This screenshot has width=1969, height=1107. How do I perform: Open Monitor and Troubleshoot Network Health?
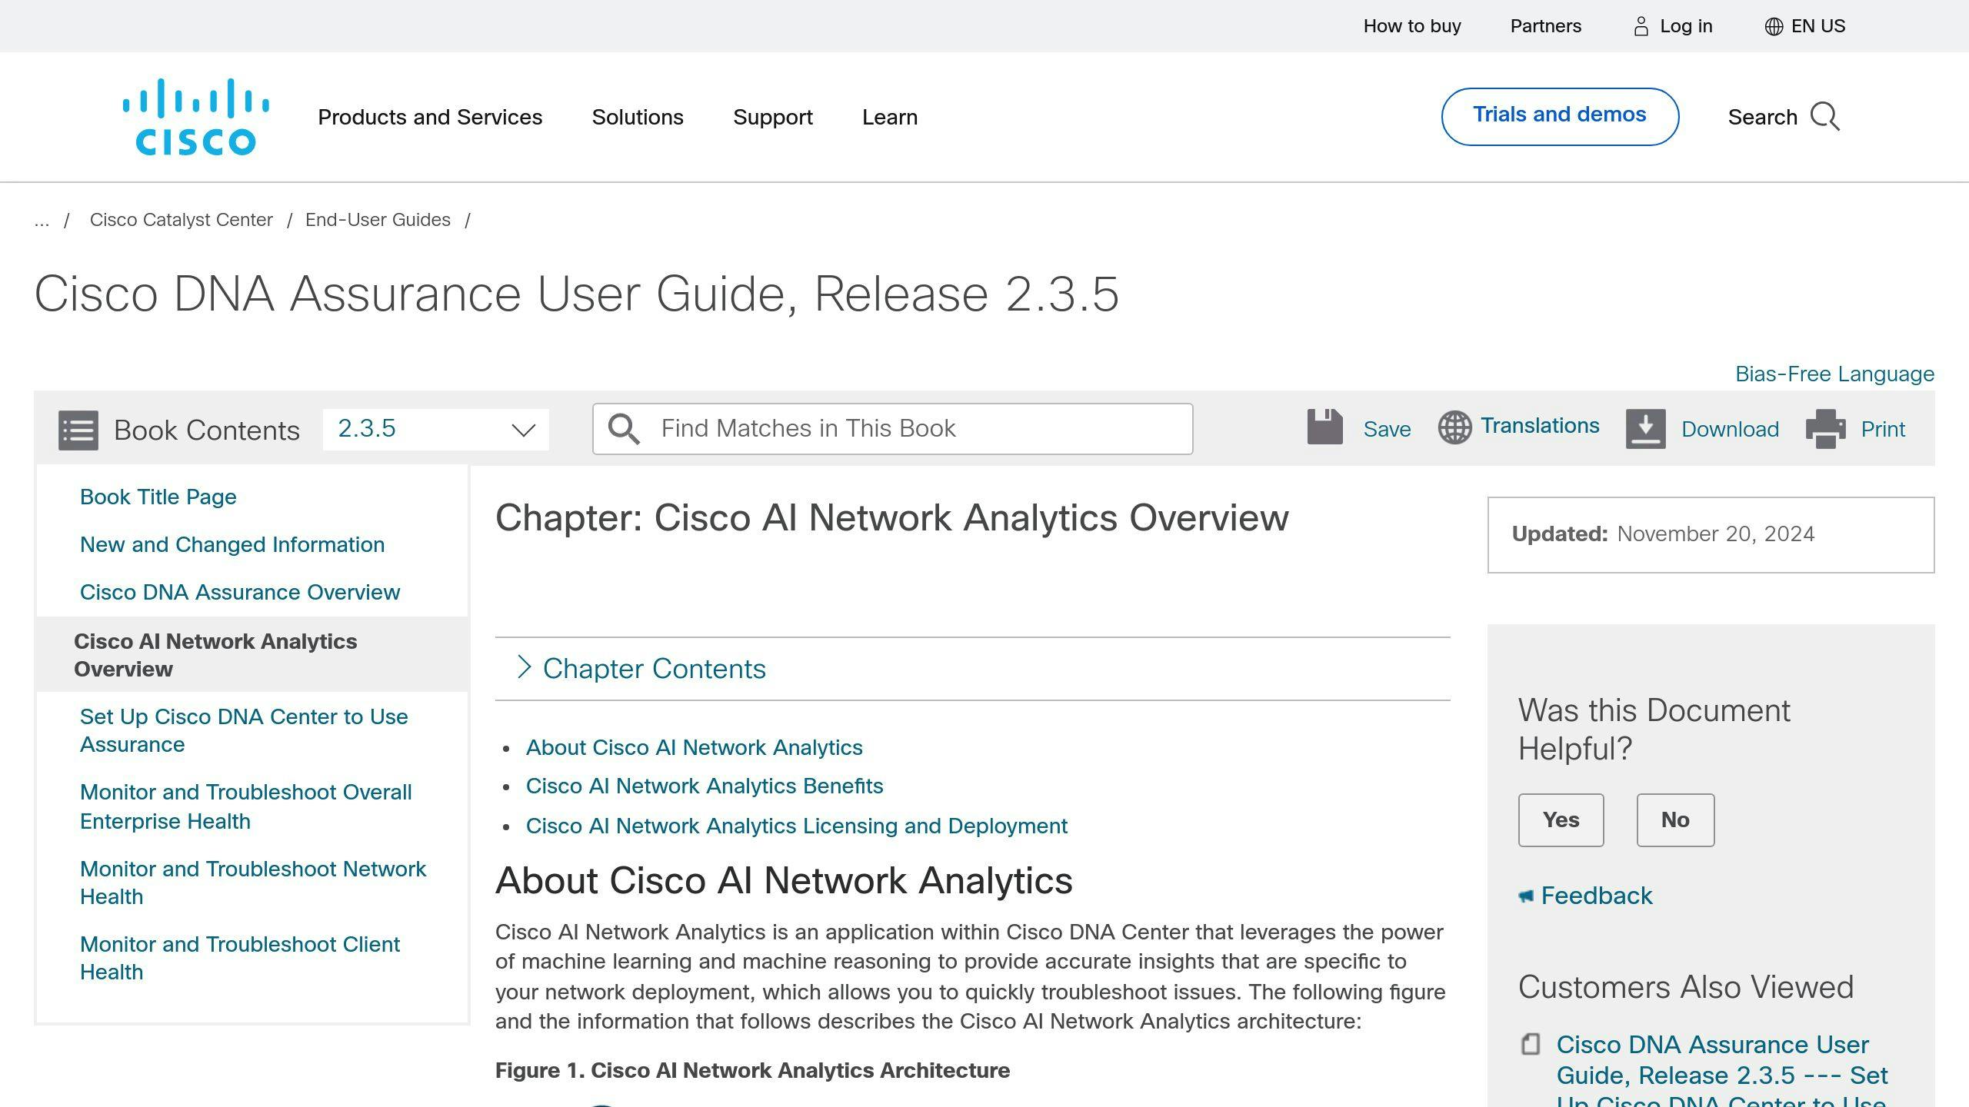tap(253, 883)
